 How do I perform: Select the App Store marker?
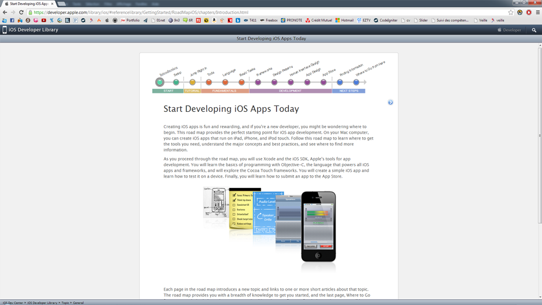[323, 82]
